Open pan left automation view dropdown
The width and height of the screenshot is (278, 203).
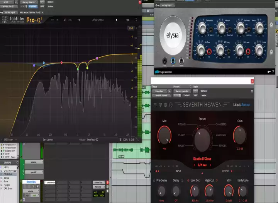pyautogui.click(x=34, y=172)
